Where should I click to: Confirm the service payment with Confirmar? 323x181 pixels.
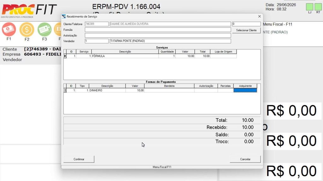(x=79, y=159)
